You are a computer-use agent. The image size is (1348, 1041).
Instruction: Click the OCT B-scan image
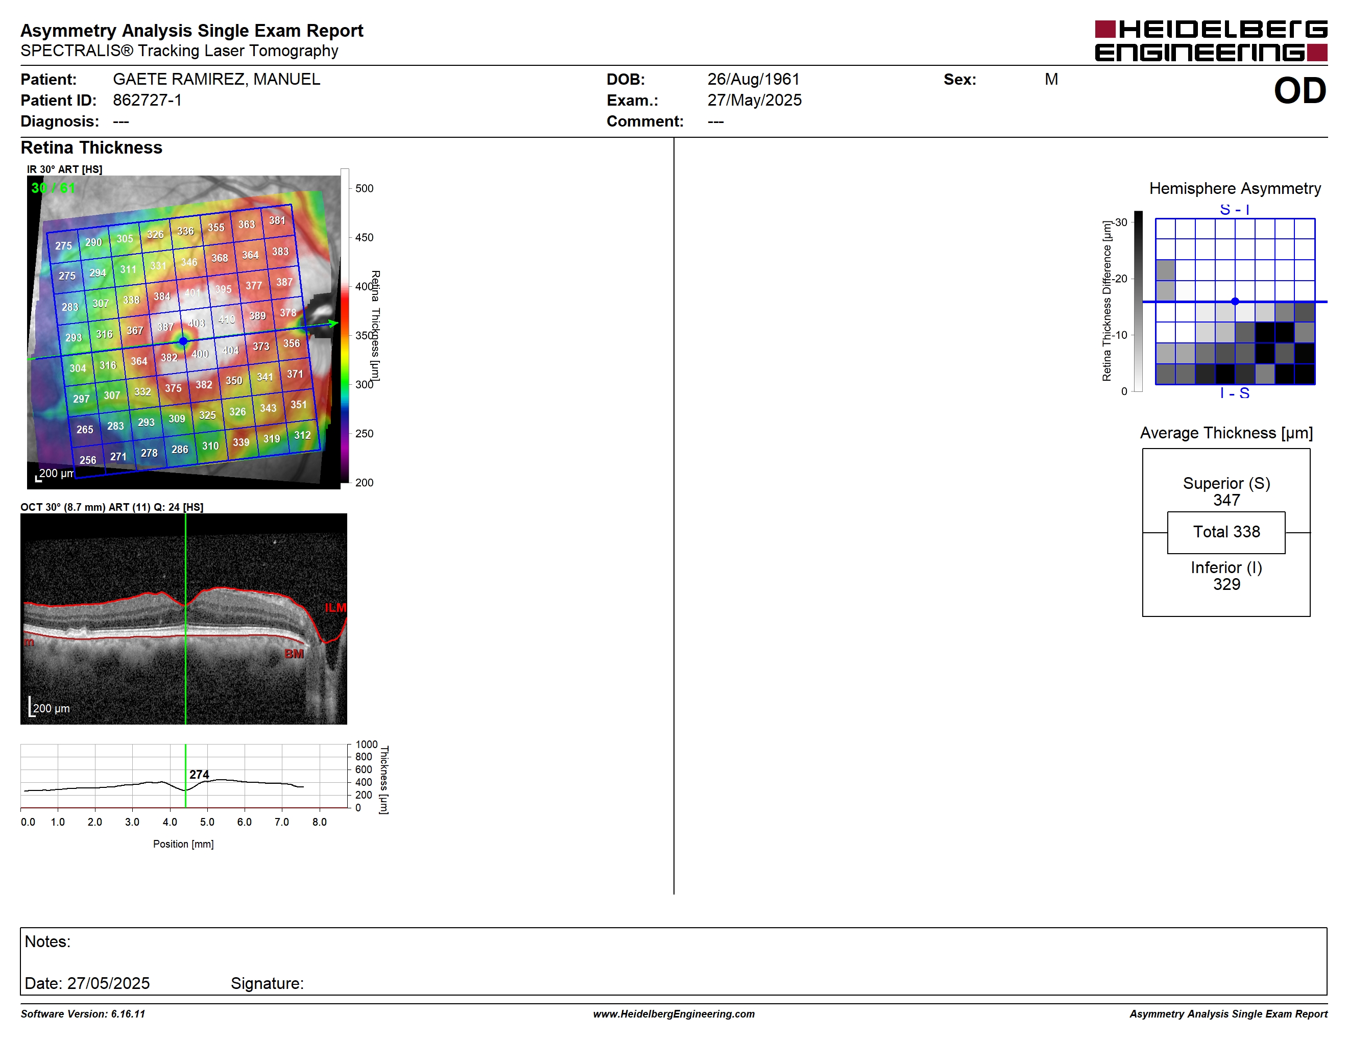(x=184, y=619)
